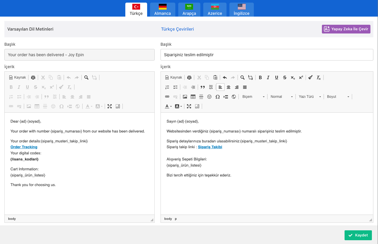Select the İngilizce language tab
378x244 pixels.
(x=241, y=10)
